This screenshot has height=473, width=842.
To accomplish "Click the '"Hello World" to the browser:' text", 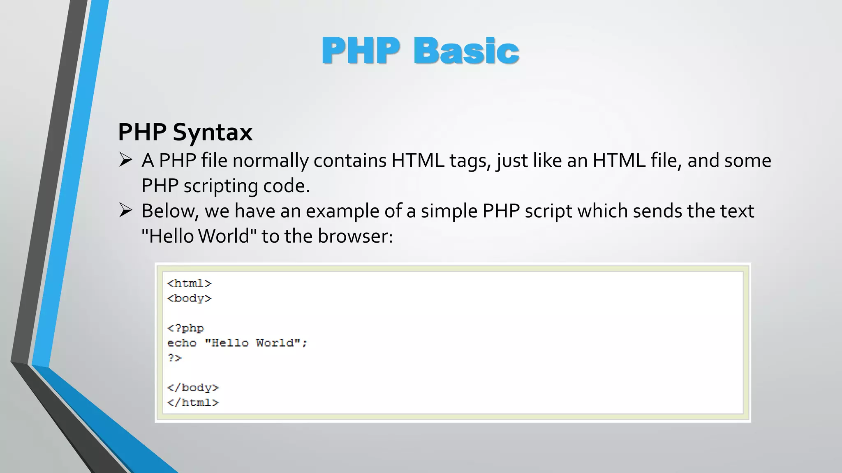I will pos(267,236).
